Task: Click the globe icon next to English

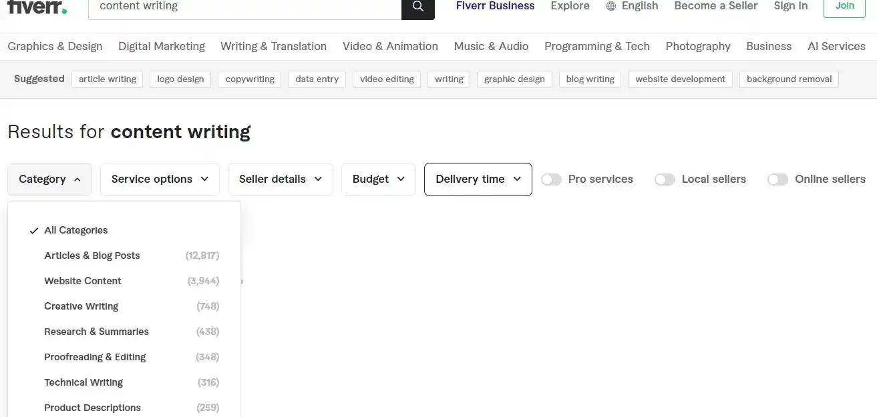Action: (610, 6)
